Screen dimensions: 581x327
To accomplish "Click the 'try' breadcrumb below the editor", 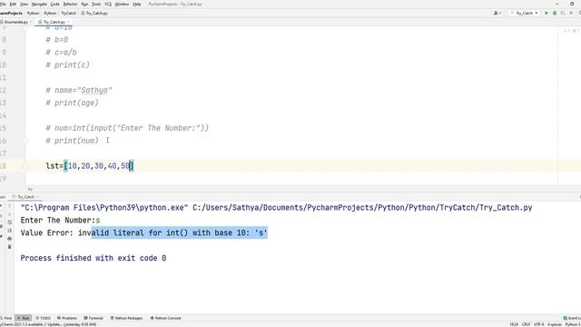I will click(x=30, y=189).
